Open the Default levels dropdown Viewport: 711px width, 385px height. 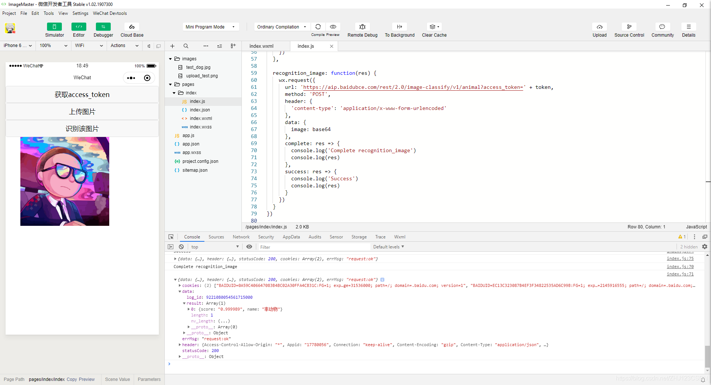pos(388,247)
